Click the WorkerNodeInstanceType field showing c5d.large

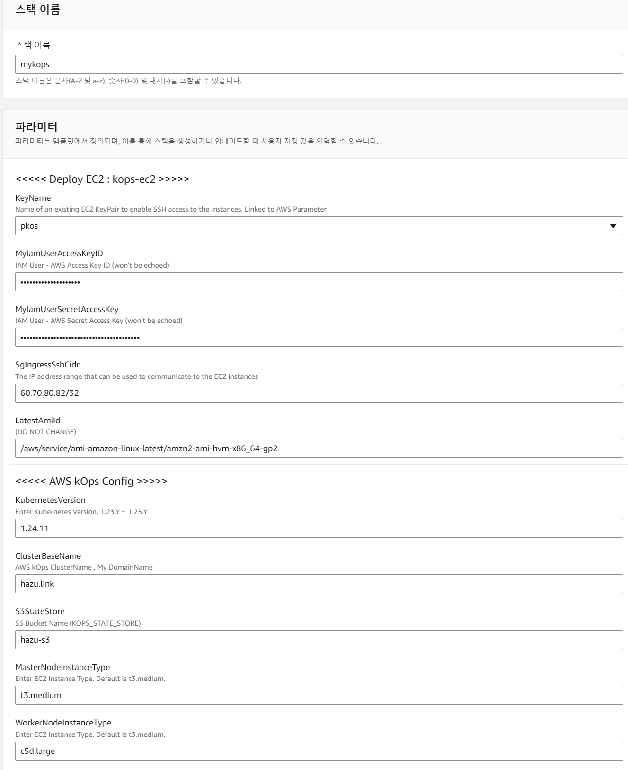pos(319,751)
